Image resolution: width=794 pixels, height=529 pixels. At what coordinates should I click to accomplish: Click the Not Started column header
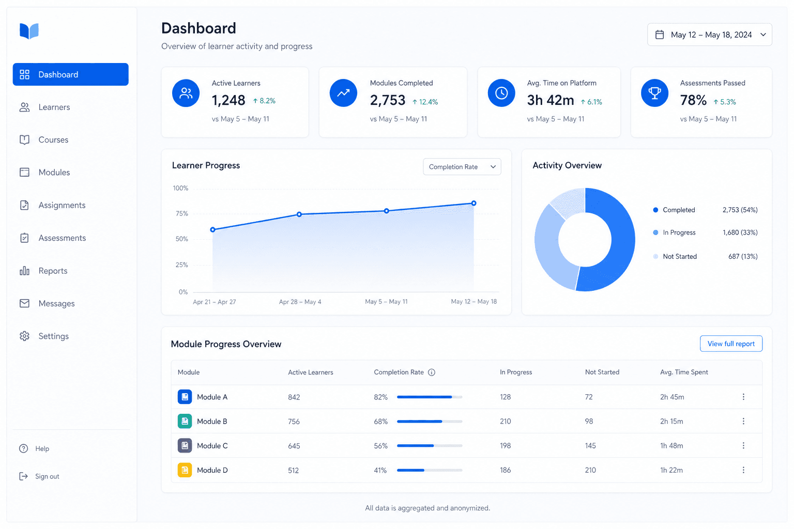point(602,372)
